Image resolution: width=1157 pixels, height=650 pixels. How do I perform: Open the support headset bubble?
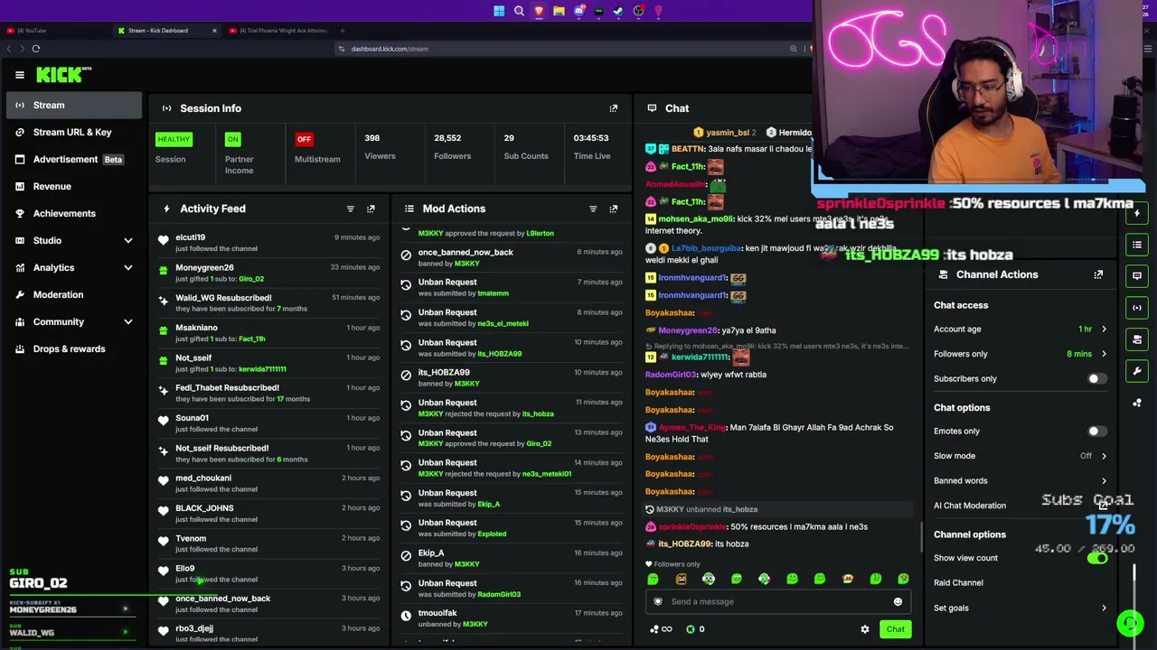click(x=1129, y=624)
